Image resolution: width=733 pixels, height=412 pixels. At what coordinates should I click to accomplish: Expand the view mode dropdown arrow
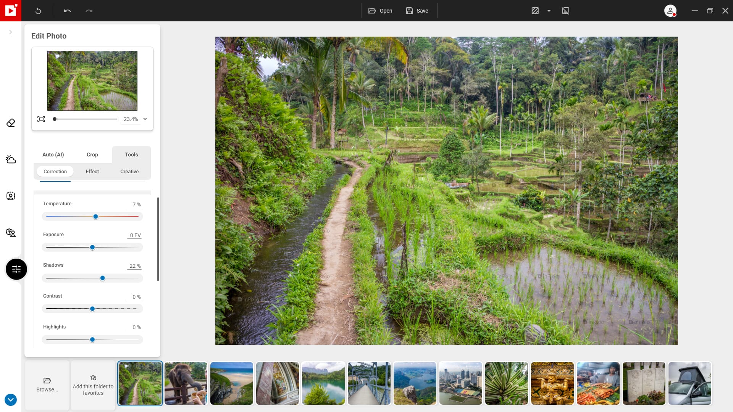(549, 11)
